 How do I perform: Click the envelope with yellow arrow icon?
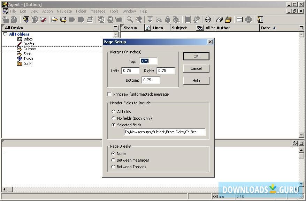63,20
